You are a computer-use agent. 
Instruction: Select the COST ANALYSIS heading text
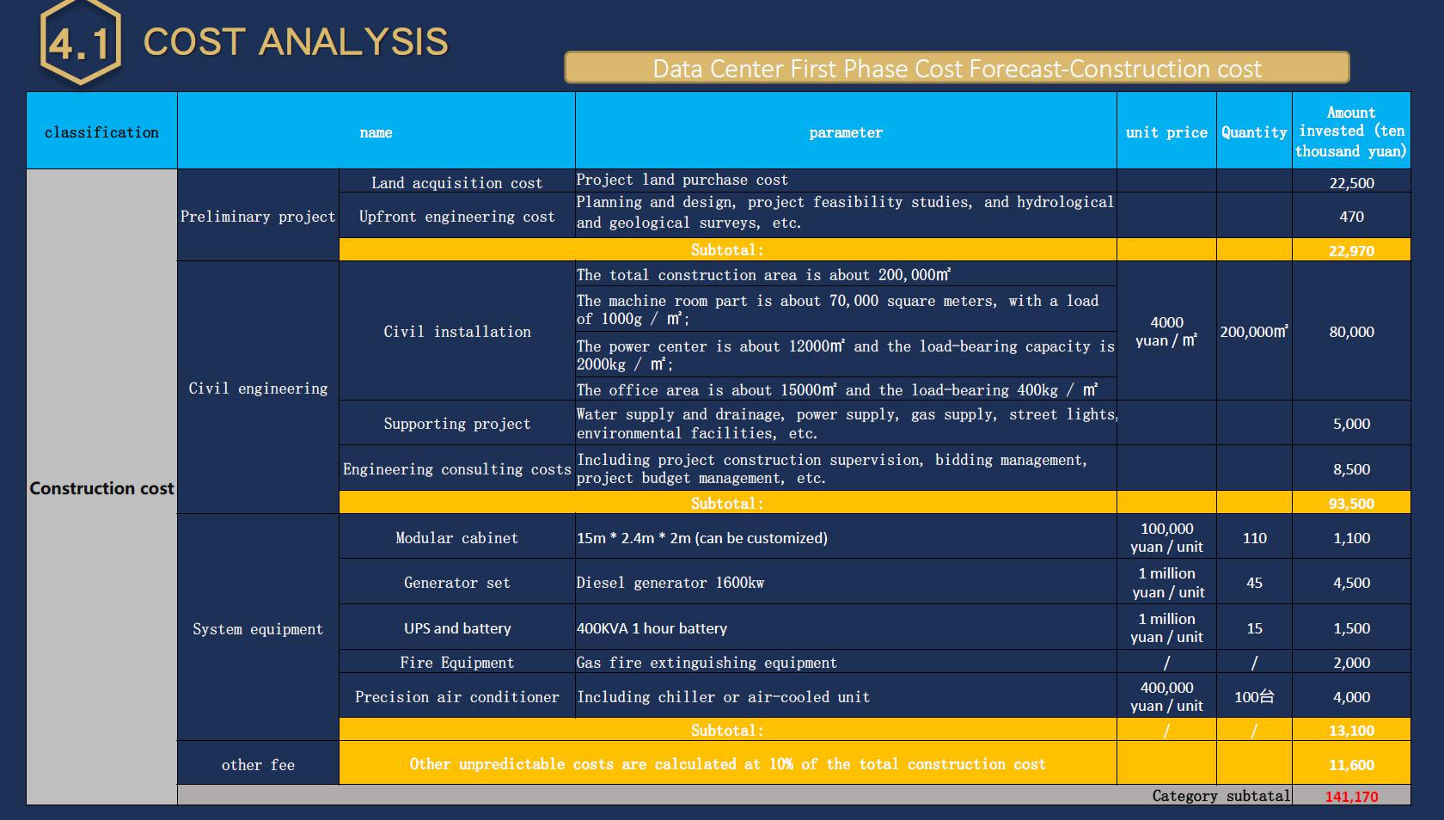[x=296, y=42]
